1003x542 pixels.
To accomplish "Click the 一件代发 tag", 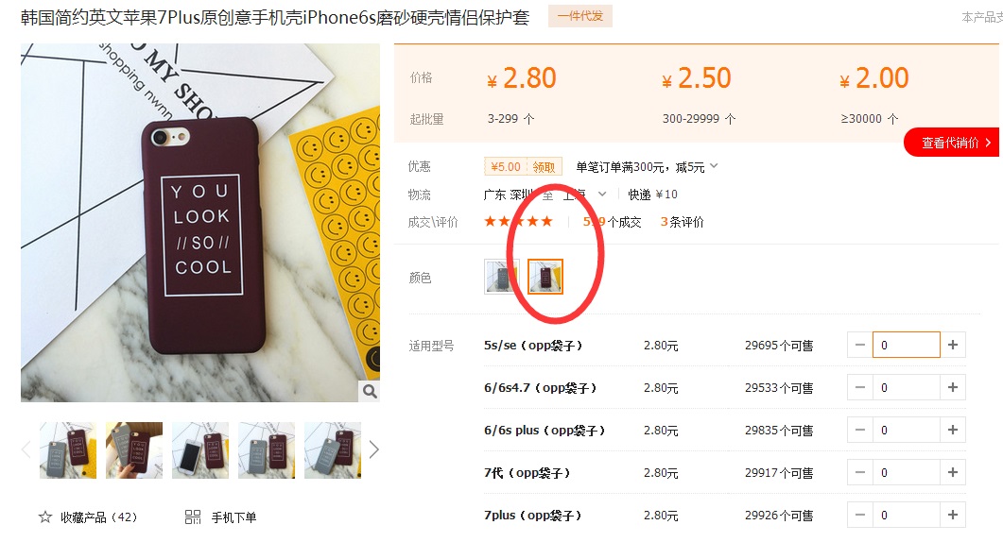I will [580, 16].
